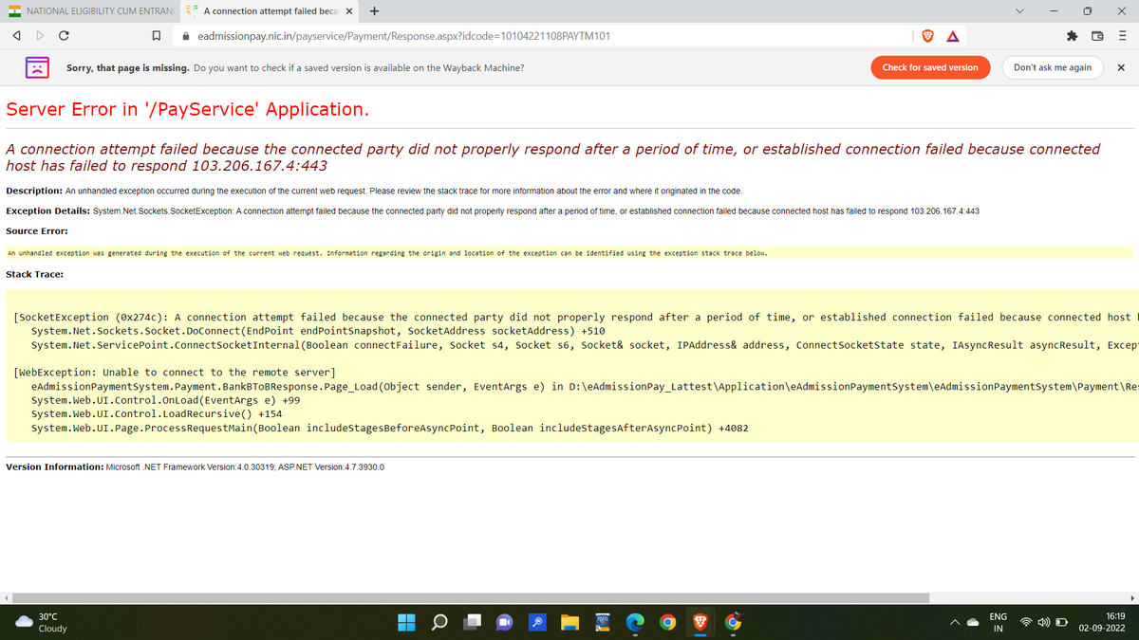Image resolution: width=1139 pixels, height=640 pixels.
Task: Open the TOEFL book app on taskbar
Action: 602,622
